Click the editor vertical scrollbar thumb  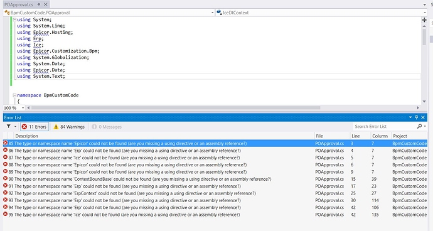(424, 37)
